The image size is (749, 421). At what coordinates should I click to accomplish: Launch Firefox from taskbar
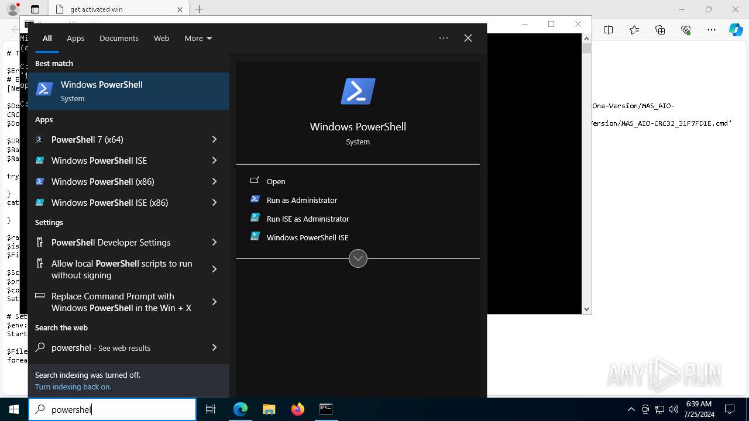point(297,409)
